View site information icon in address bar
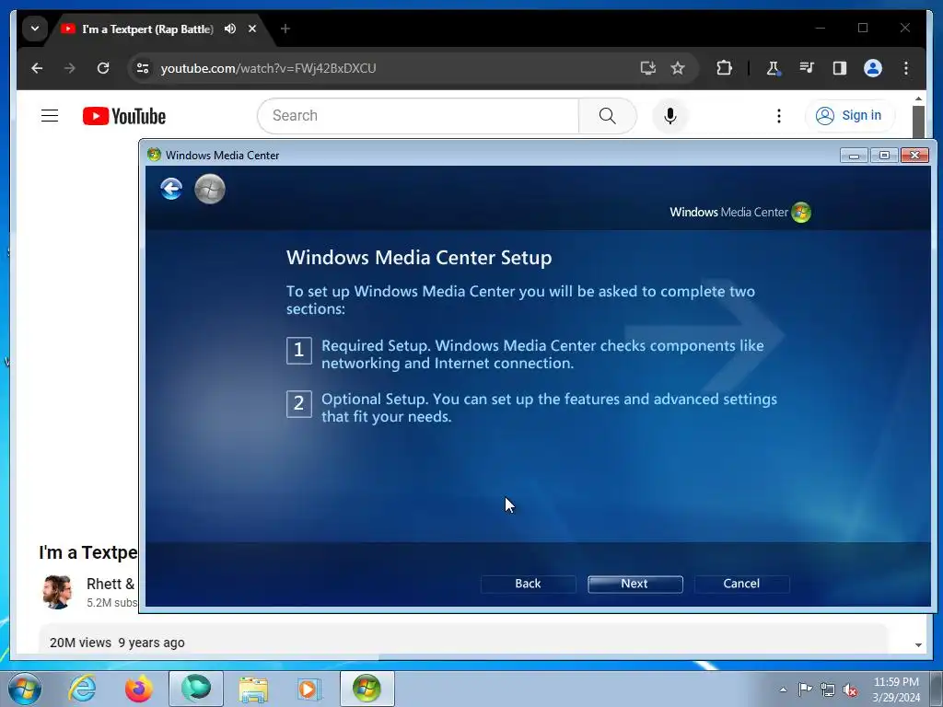 (143, 68)
